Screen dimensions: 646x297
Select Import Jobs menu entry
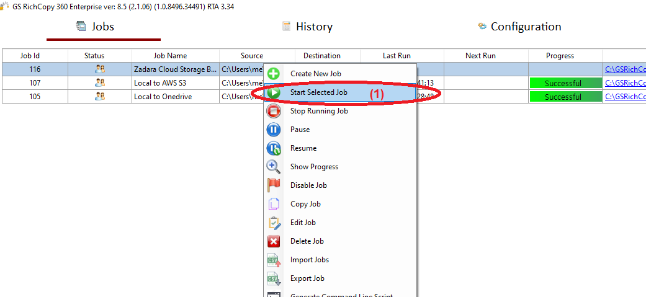[x=309, y=260]
